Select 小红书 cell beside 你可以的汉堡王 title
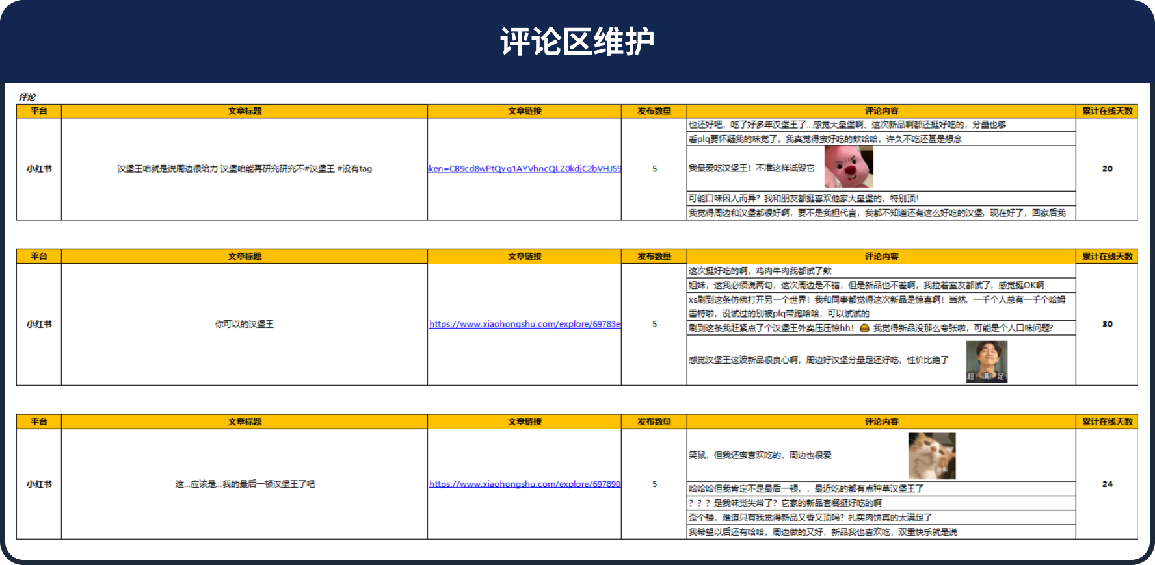The width and height of the screenshot is (1155, 565). (x=39, y=324)
